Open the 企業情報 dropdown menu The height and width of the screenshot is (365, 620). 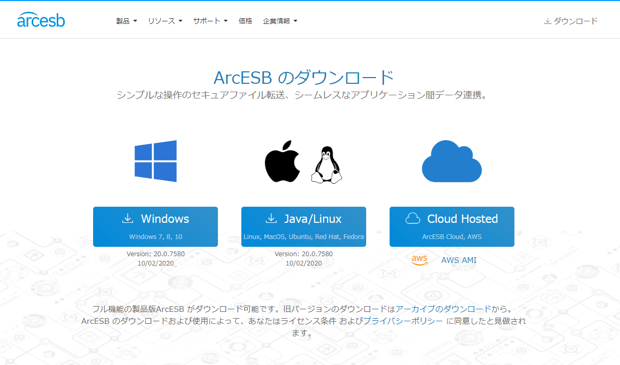point(280,21)
